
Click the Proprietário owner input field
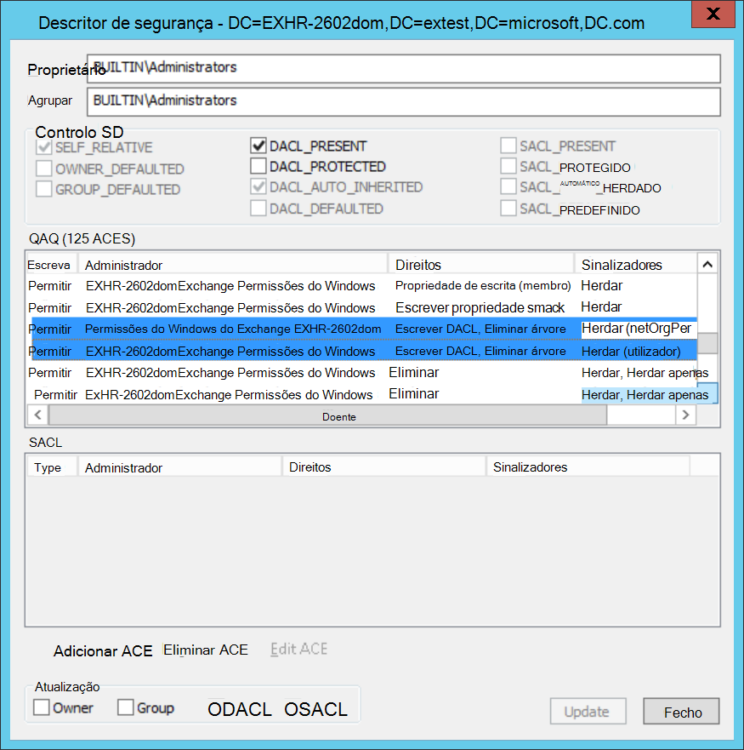point(403,68)
